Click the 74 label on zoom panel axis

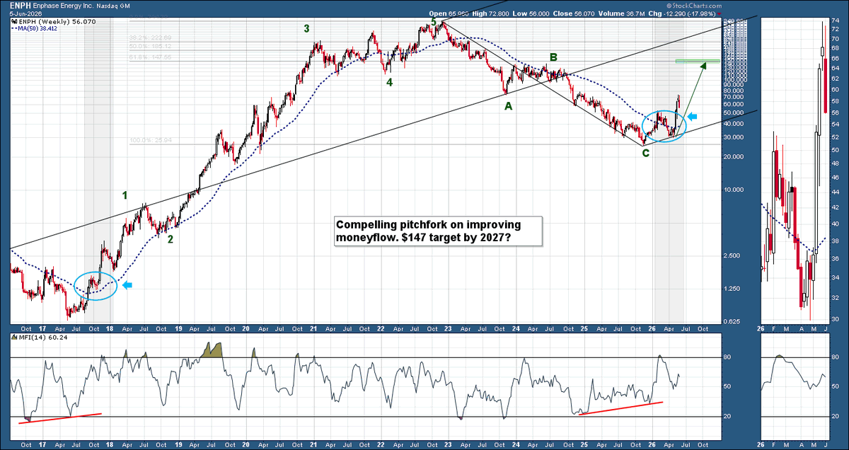(836, 21)
